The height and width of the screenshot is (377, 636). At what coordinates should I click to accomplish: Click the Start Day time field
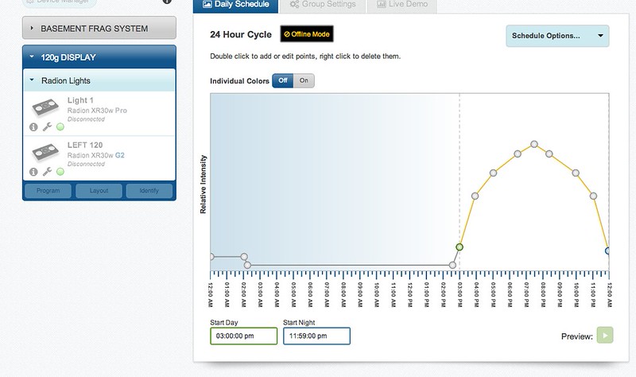[x=243, y=336]
